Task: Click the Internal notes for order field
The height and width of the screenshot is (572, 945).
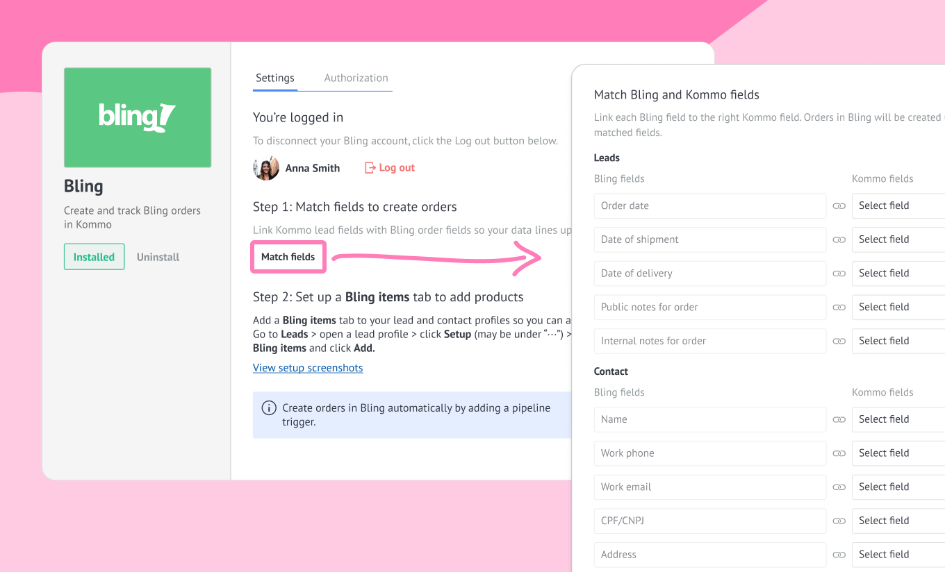Action: click(x=709, y=342)
